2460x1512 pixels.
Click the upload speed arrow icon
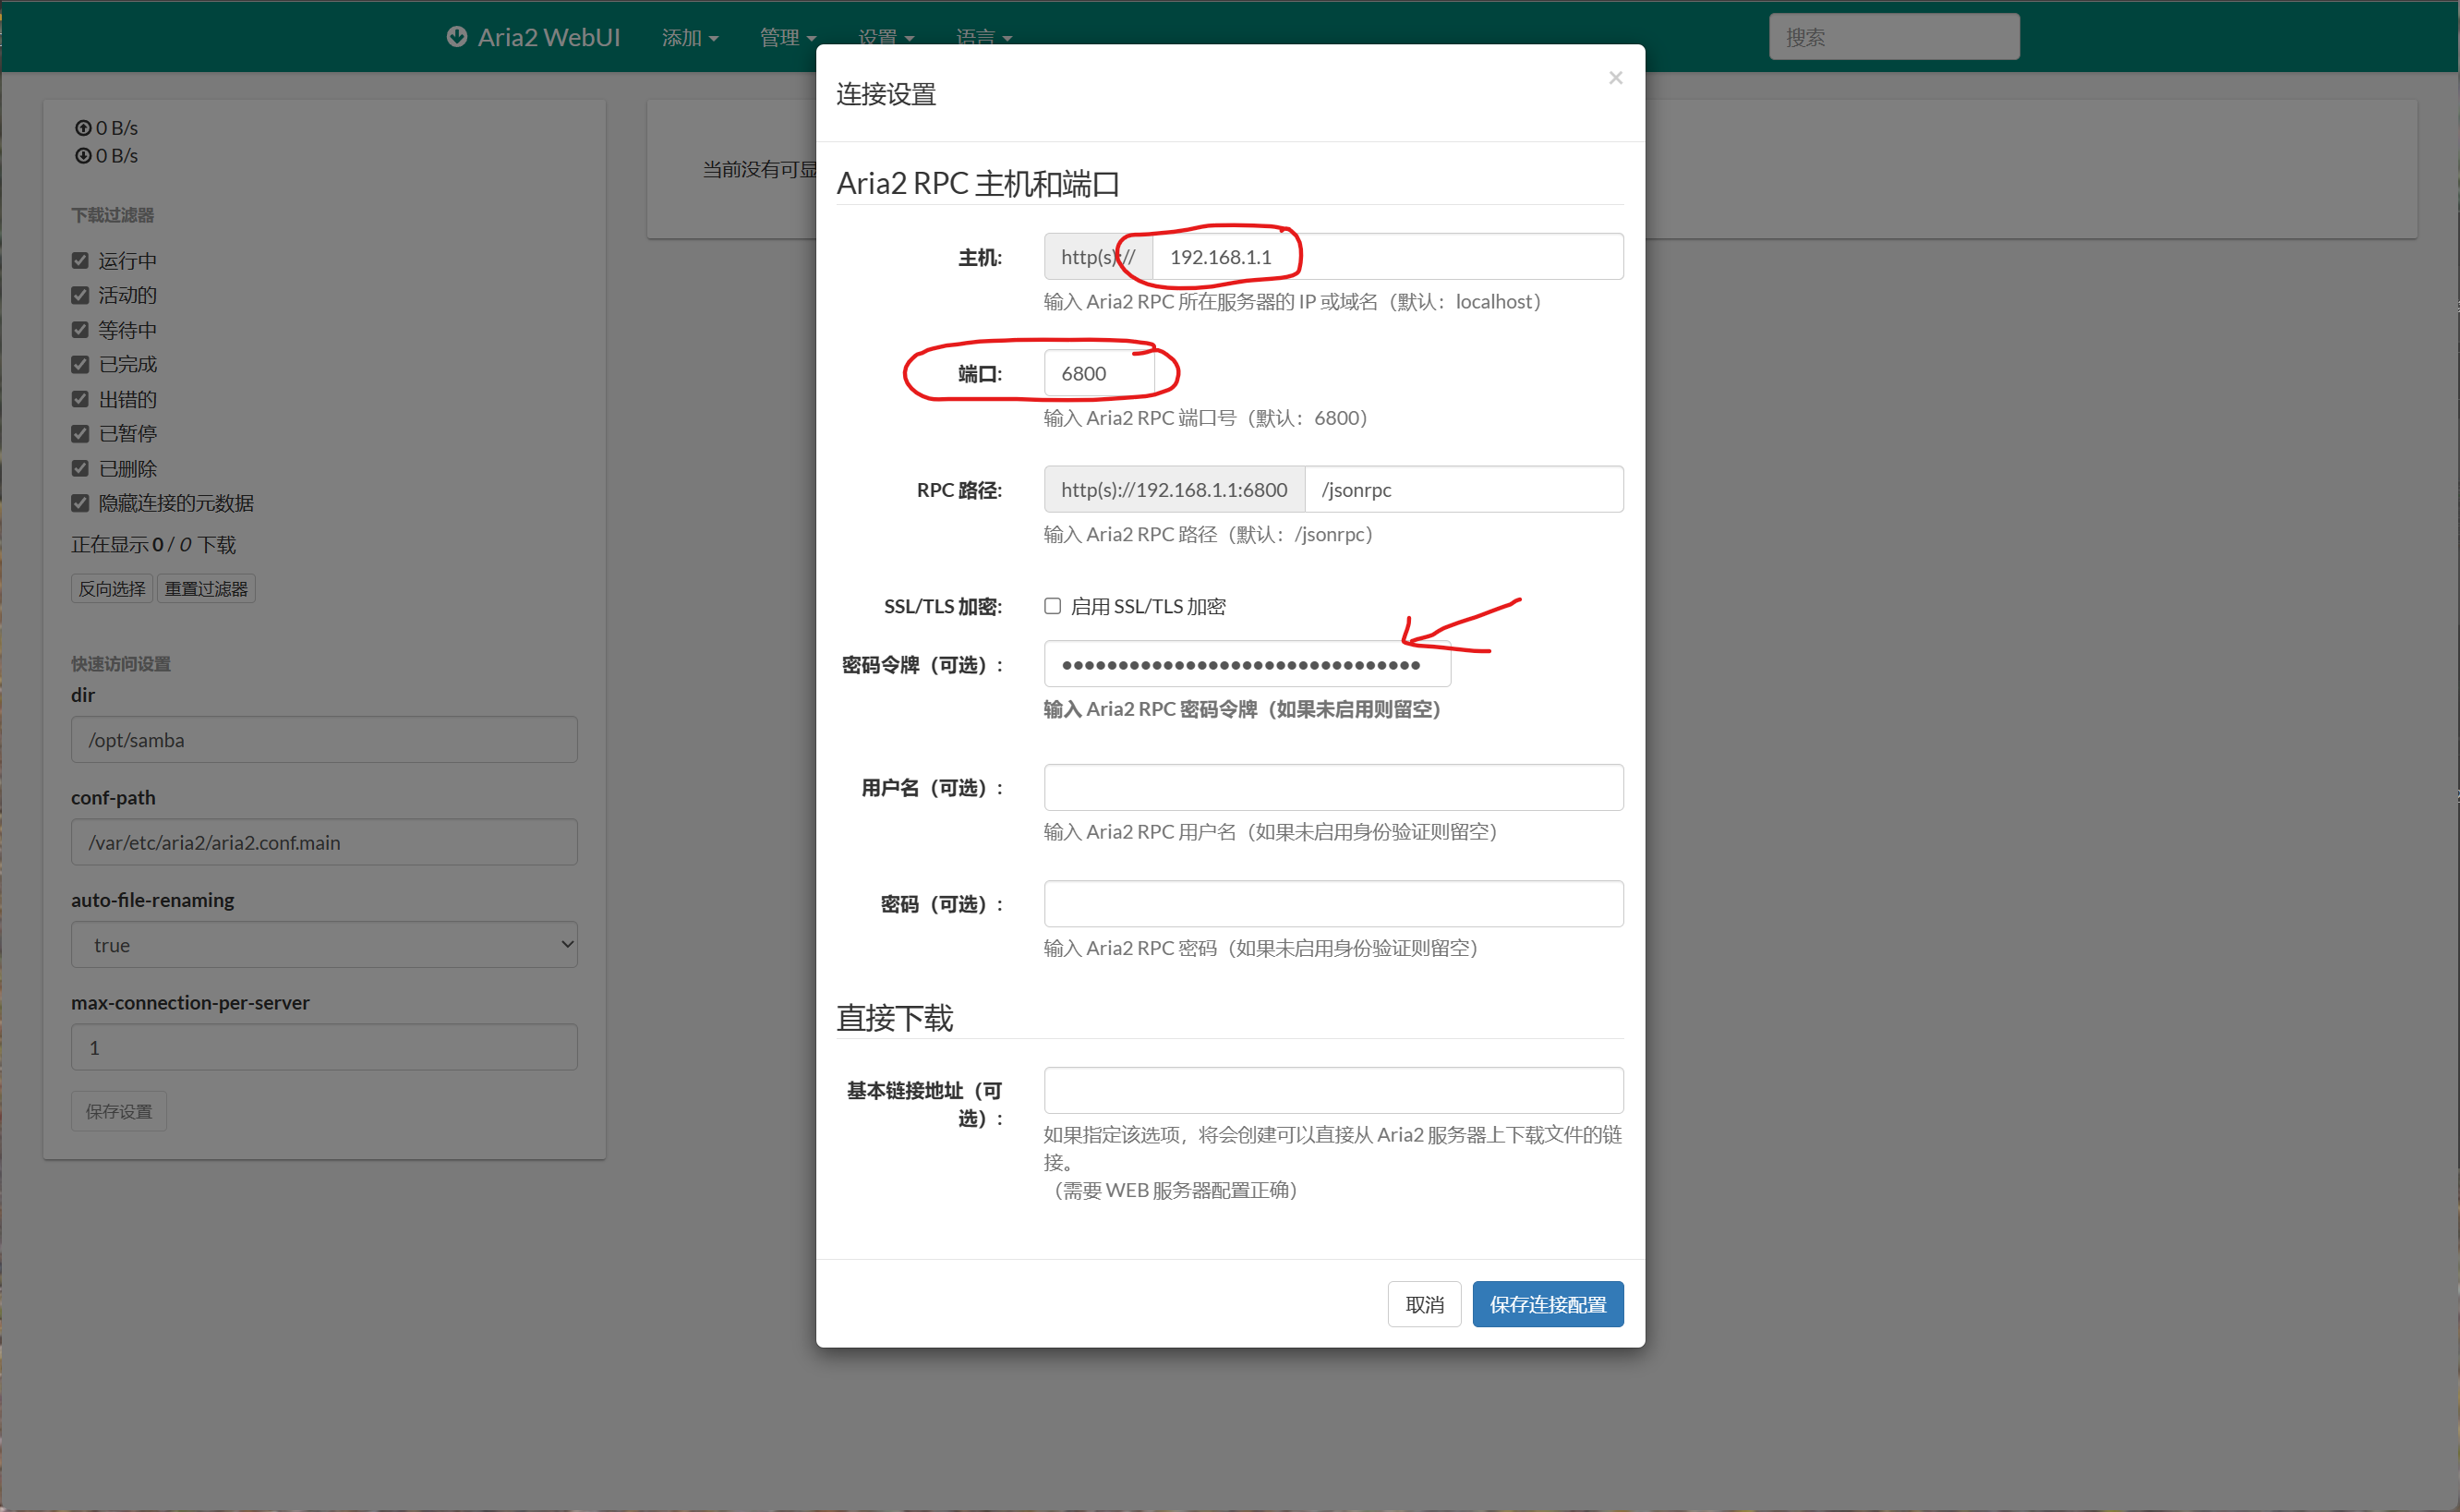(84, 128)
